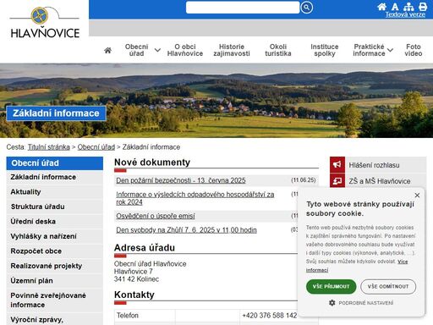Open Den požární bezpečnosti document link
The width and height of the screenshot is (433, 325).
click(181, 180)
